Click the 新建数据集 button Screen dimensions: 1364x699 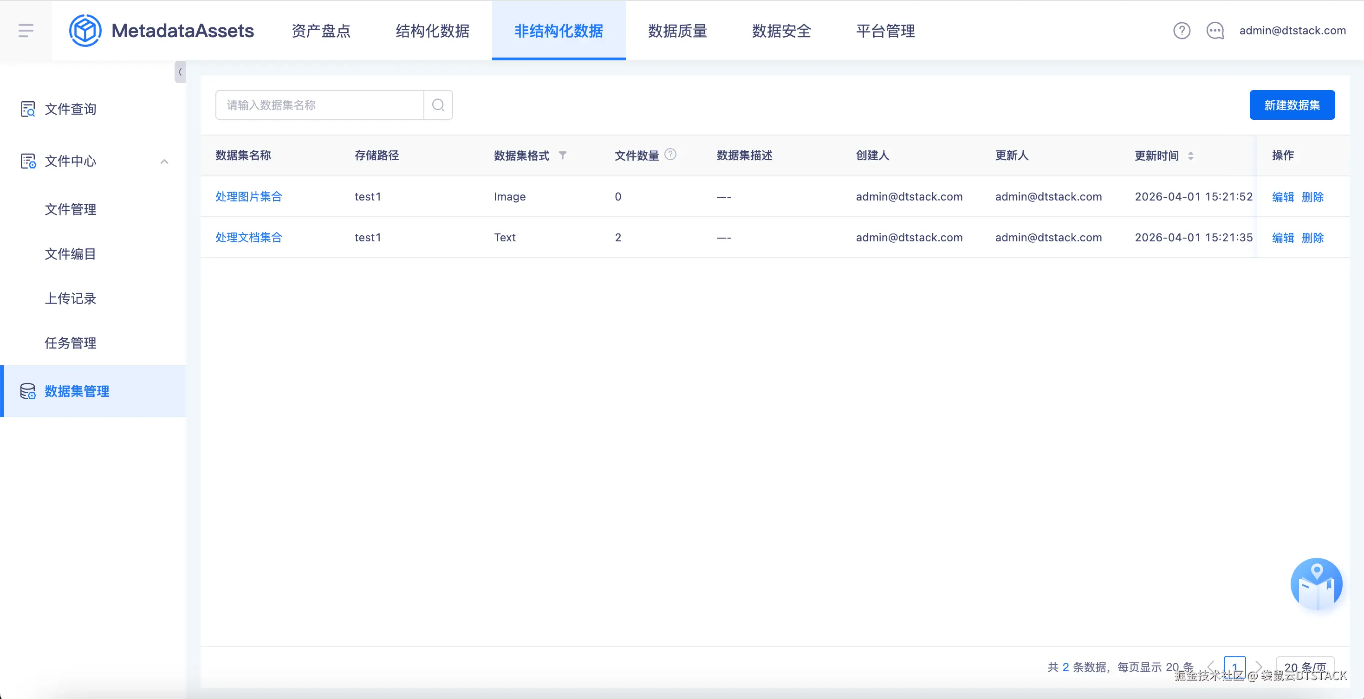click(1292, 105)
